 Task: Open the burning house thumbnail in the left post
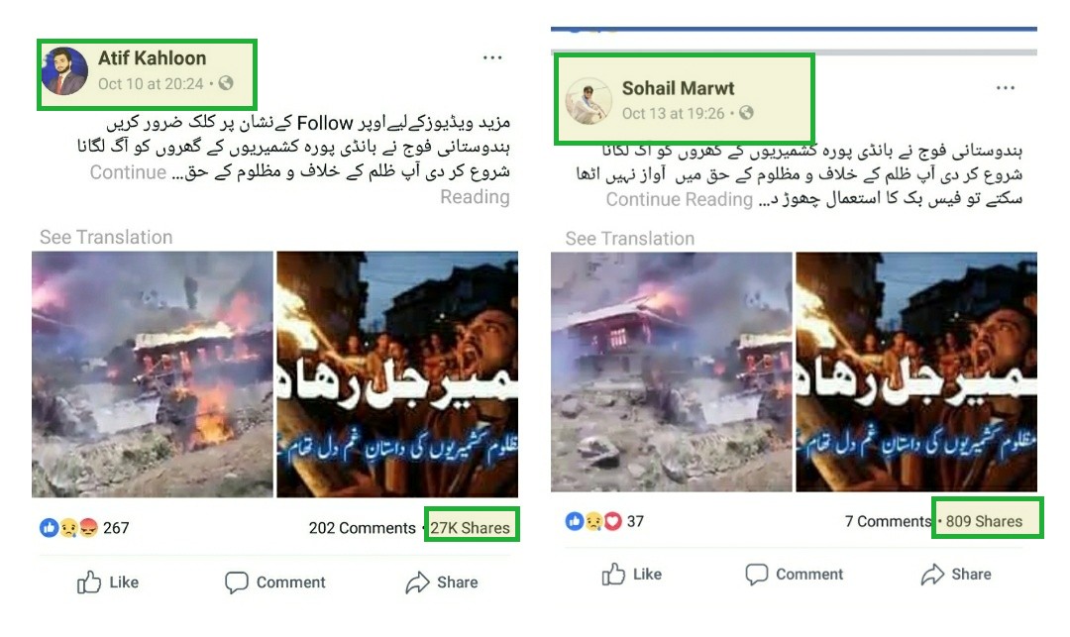coord(153,373)
